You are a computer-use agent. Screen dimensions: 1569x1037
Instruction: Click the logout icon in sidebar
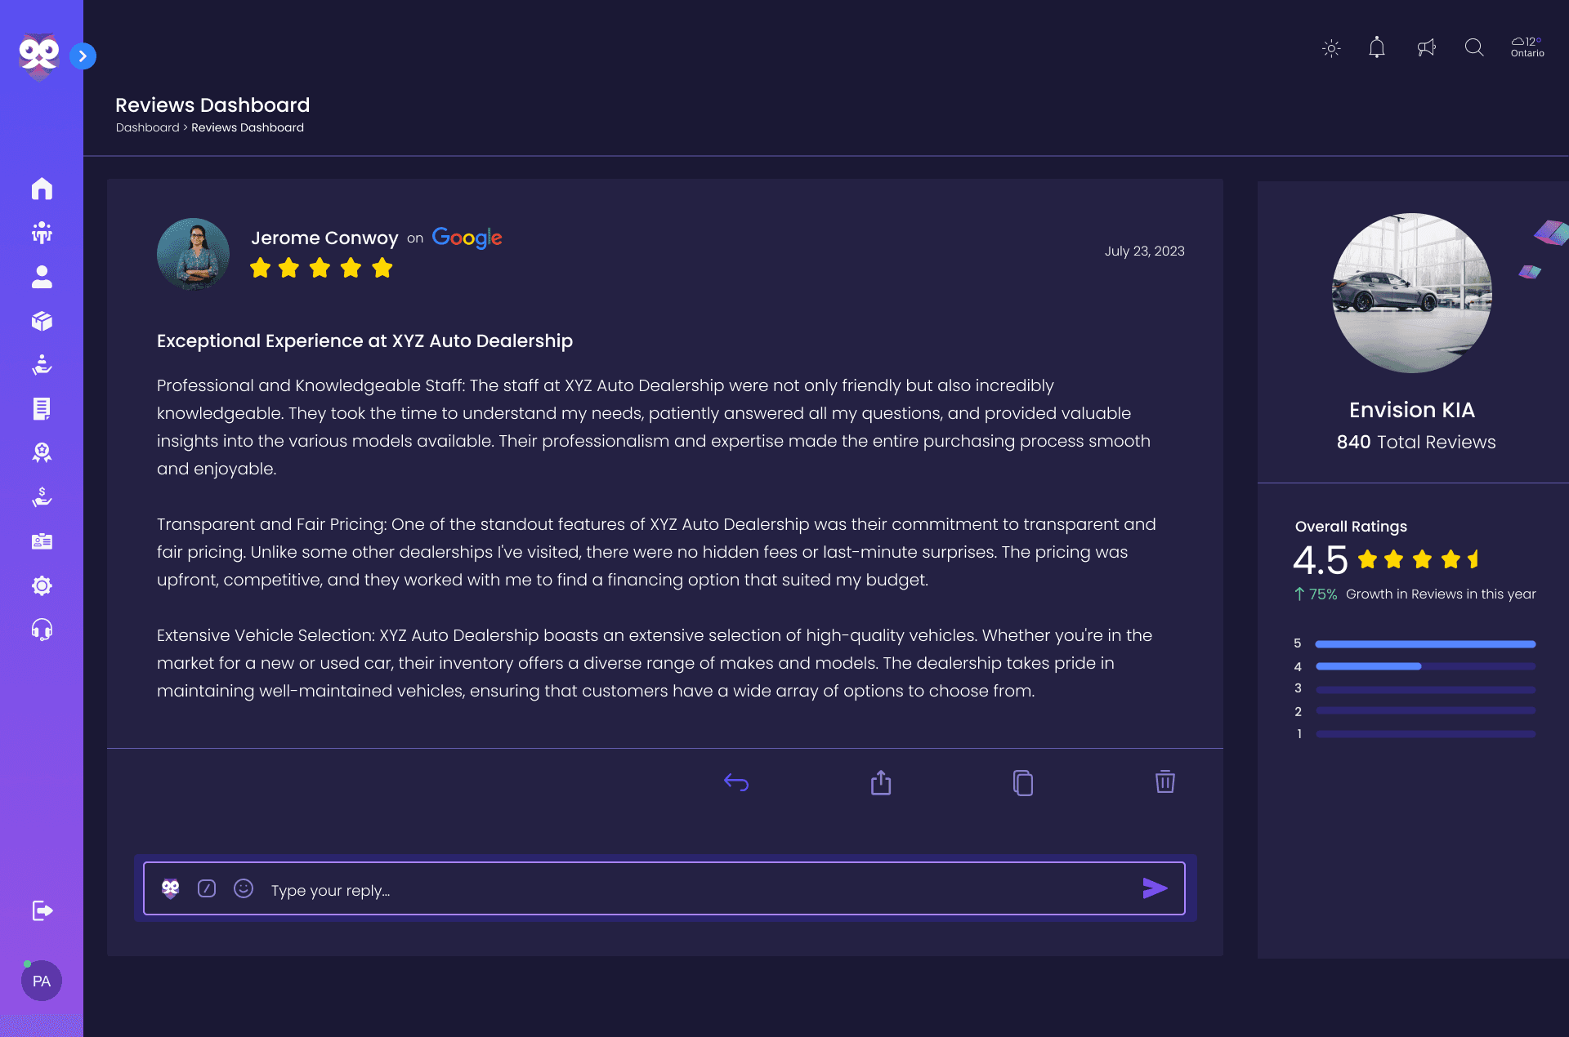pyautogui.click(x=42, y=910)
